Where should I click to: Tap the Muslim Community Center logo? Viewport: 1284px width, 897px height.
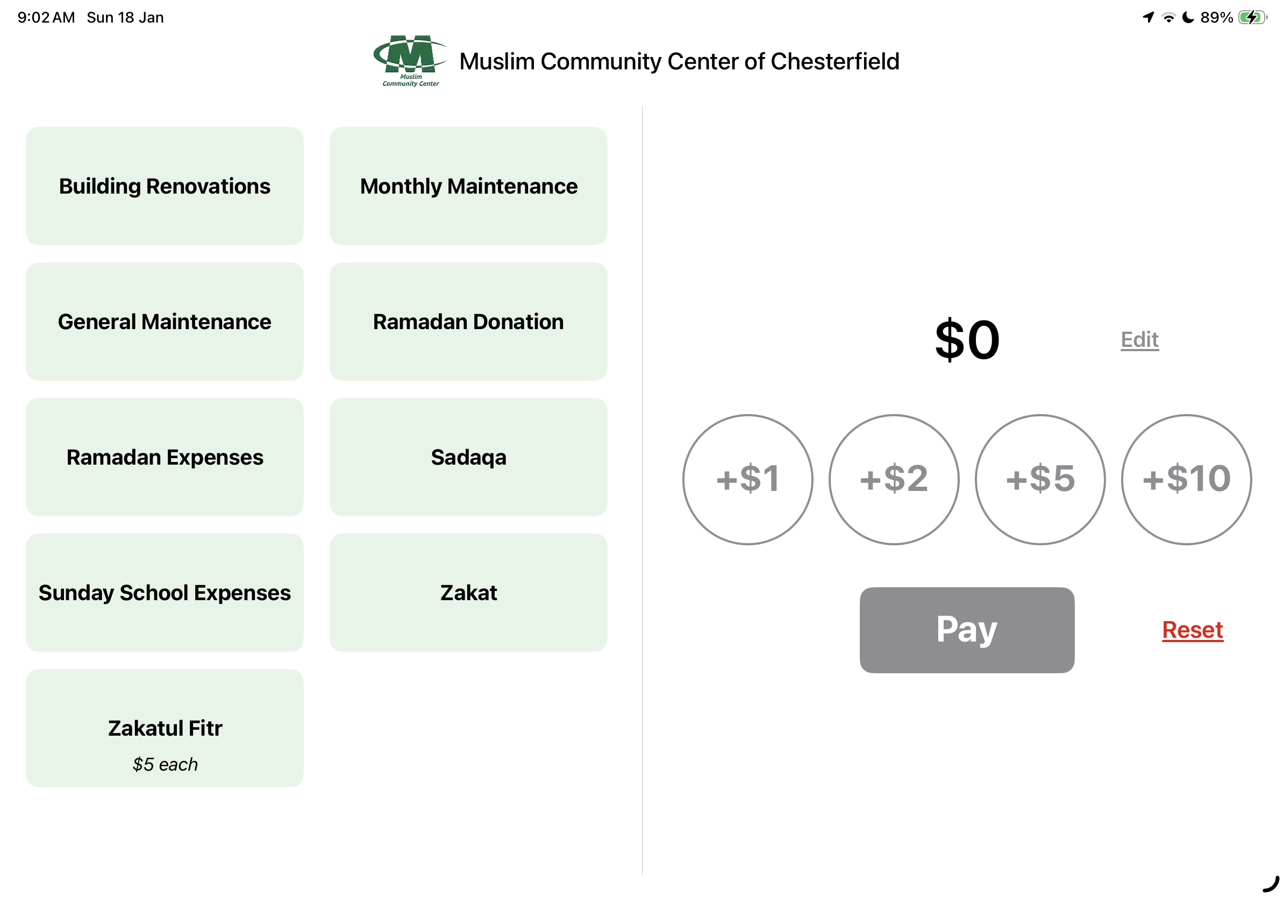point(410,60)
